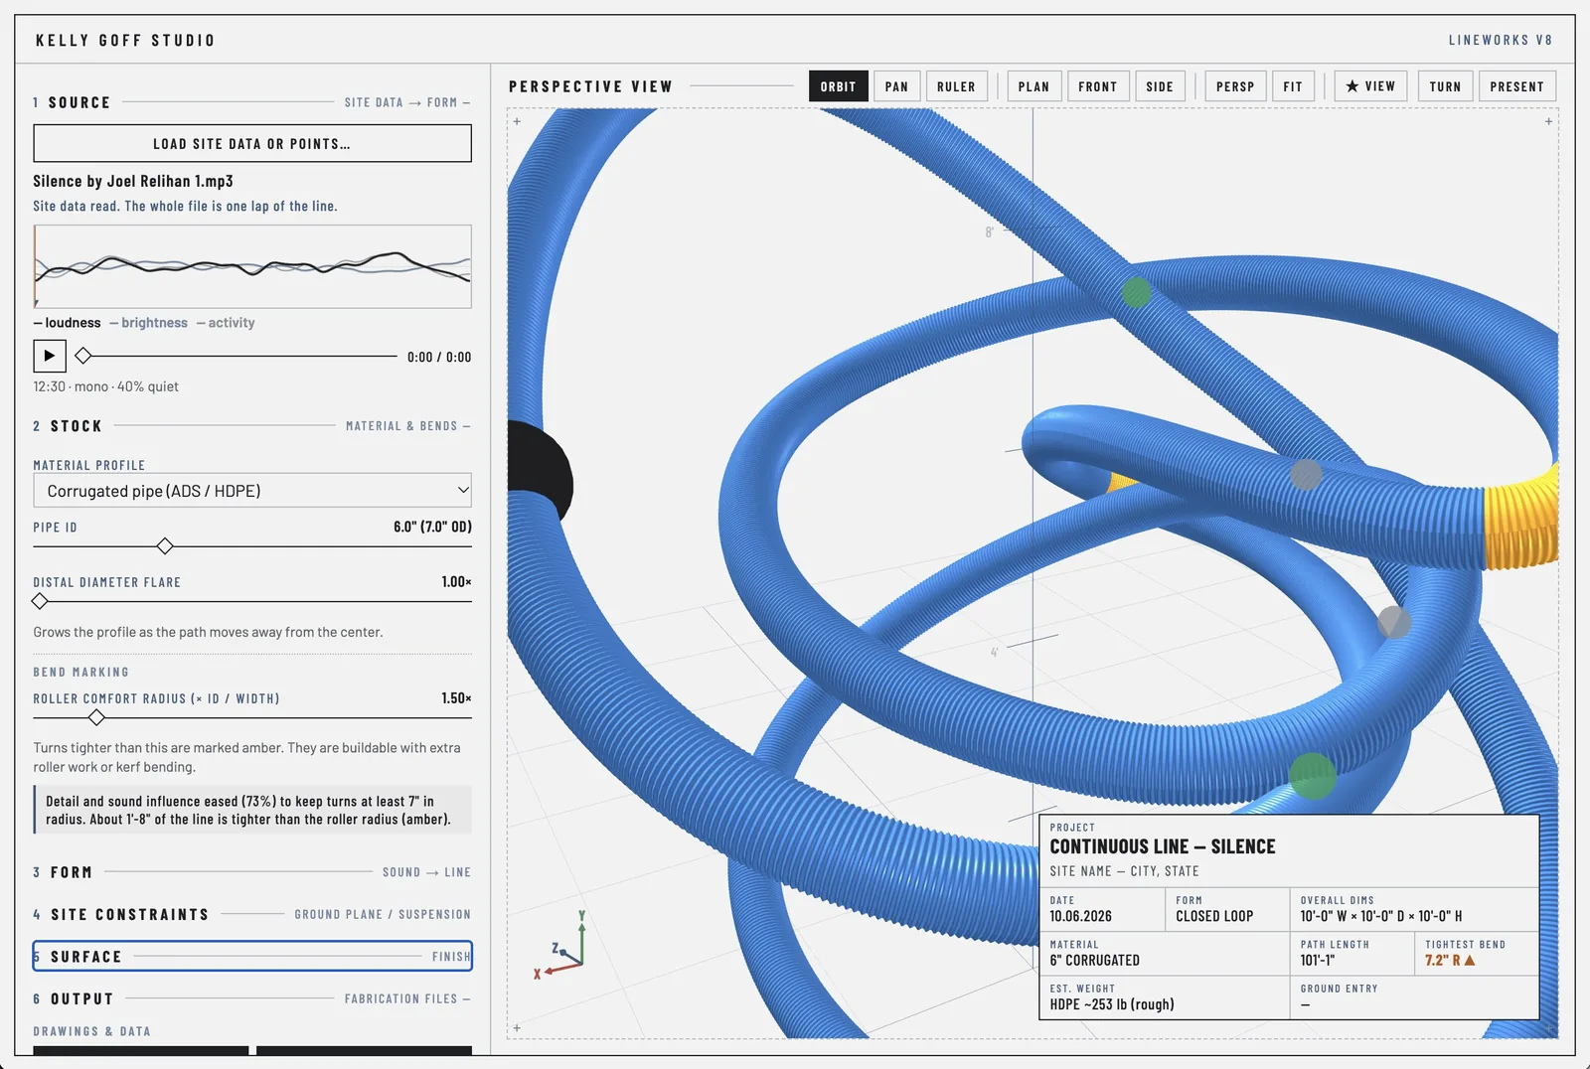Expand the 3 FORM section
Screen dimensions: 1590x1069
252,872
